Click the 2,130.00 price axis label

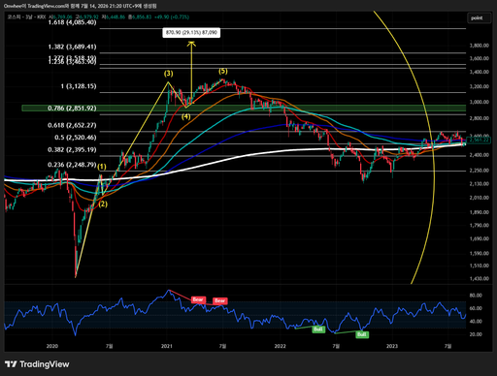(x=480, y=183)
